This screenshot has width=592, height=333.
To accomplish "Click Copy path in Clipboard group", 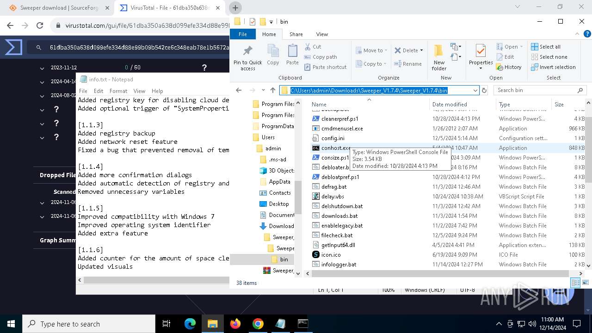I will (x=321, y=57).
